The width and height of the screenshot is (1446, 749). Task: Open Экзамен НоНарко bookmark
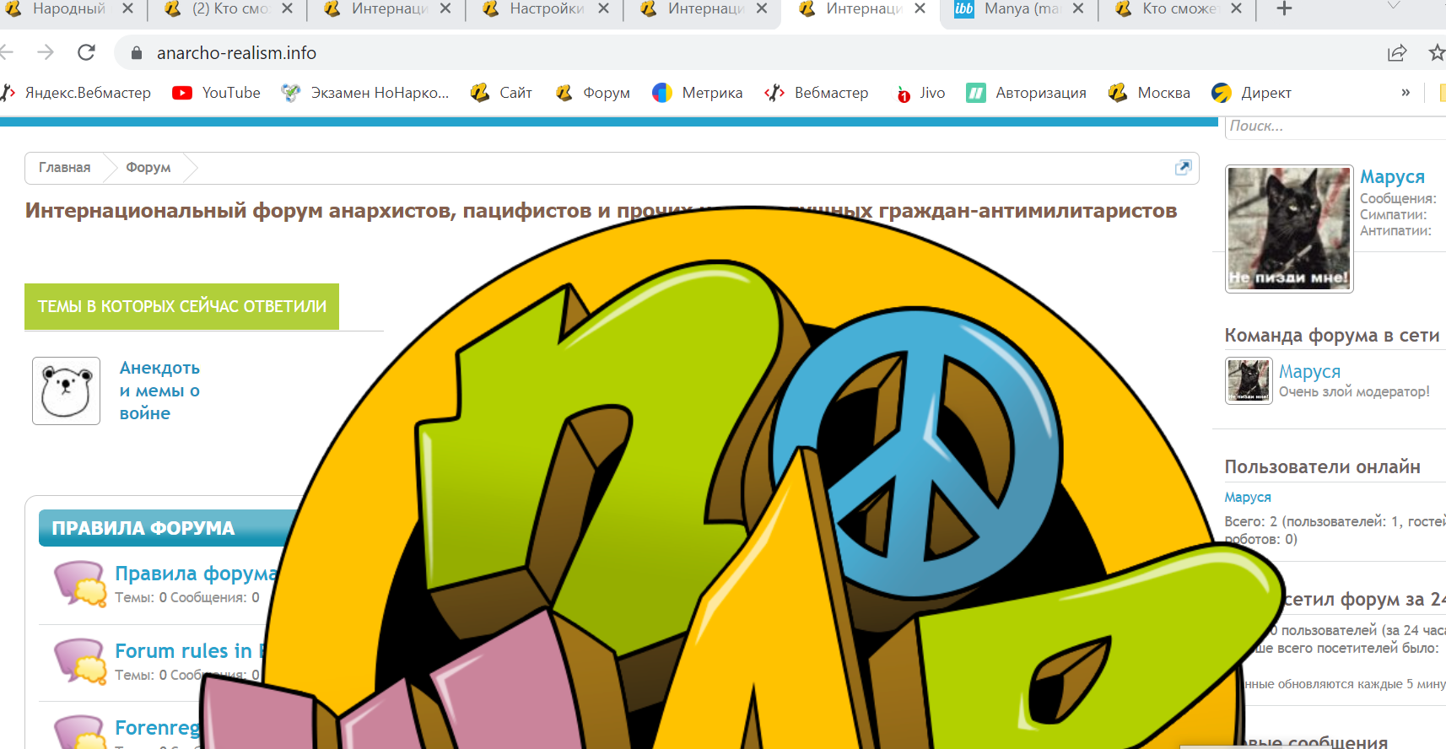click(x=365, y=93)
